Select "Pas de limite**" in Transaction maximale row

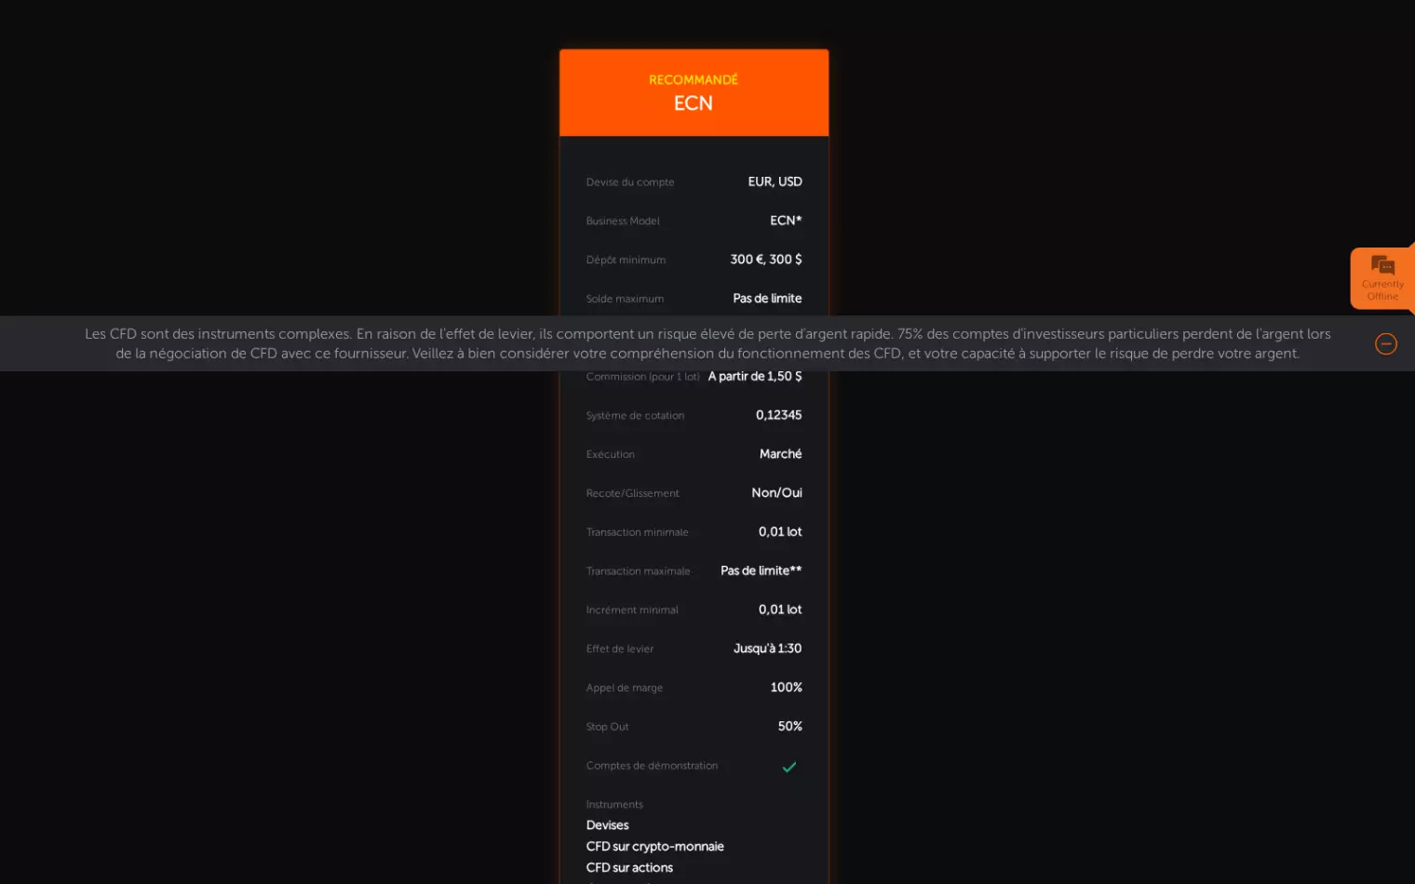pyautogui.click(x=761, y=571)
